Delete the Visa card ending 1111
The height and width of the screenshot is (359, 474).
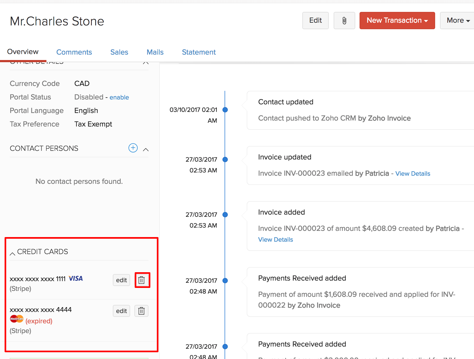pos(142,280)
